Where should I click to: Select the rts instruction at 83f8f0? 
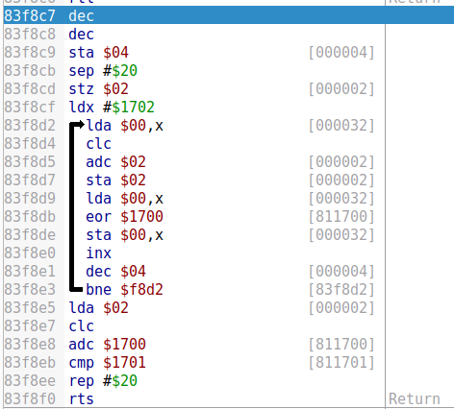81,398
